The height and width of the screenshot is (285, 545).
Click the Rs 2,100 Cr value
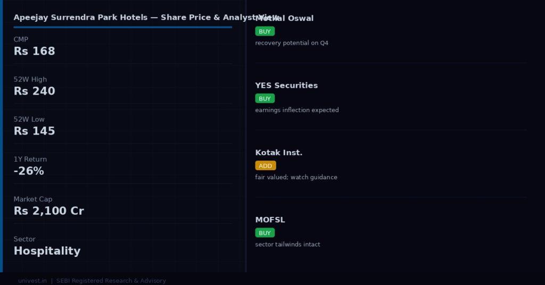pos(49,211)
